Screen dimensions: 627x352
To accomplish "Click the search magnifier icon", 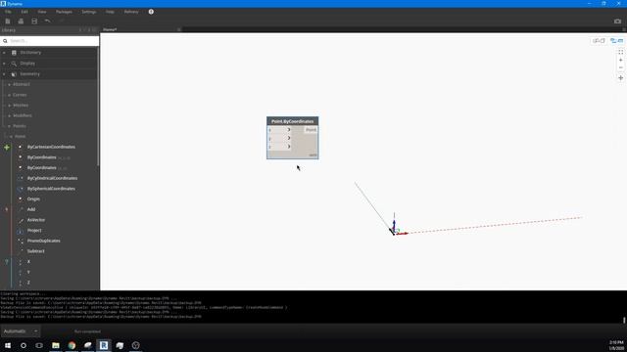I will 5,41.
